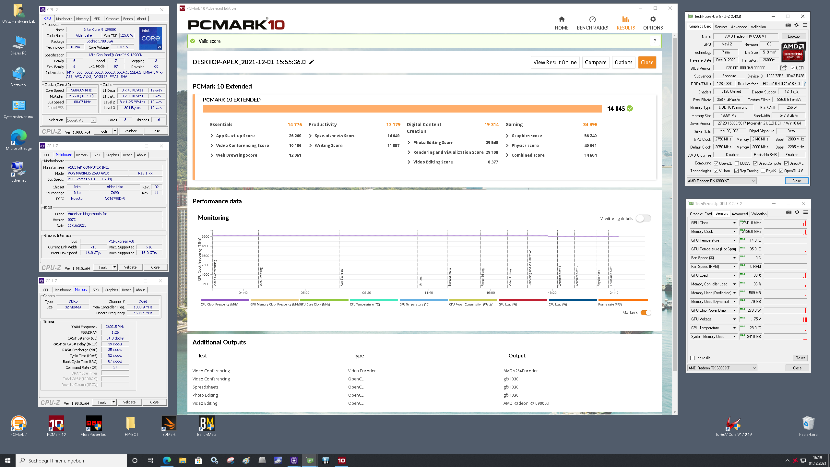The height and width of the screenshot is (467, 830).
Task: Toggle Ray Tracing checkbox in GPU-Z
Action: 737,171
